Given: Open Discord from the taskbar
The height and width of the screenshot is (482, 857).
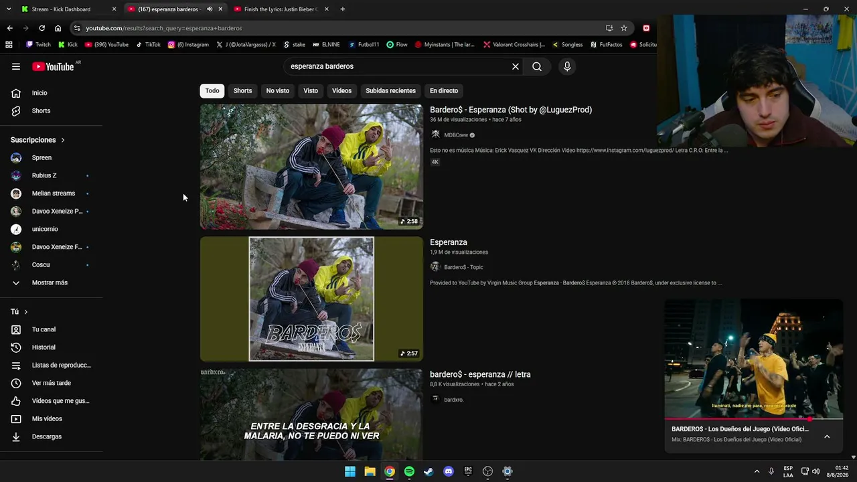Looking at the screenshot, I should pyautogui.click(x=449, y=471).
